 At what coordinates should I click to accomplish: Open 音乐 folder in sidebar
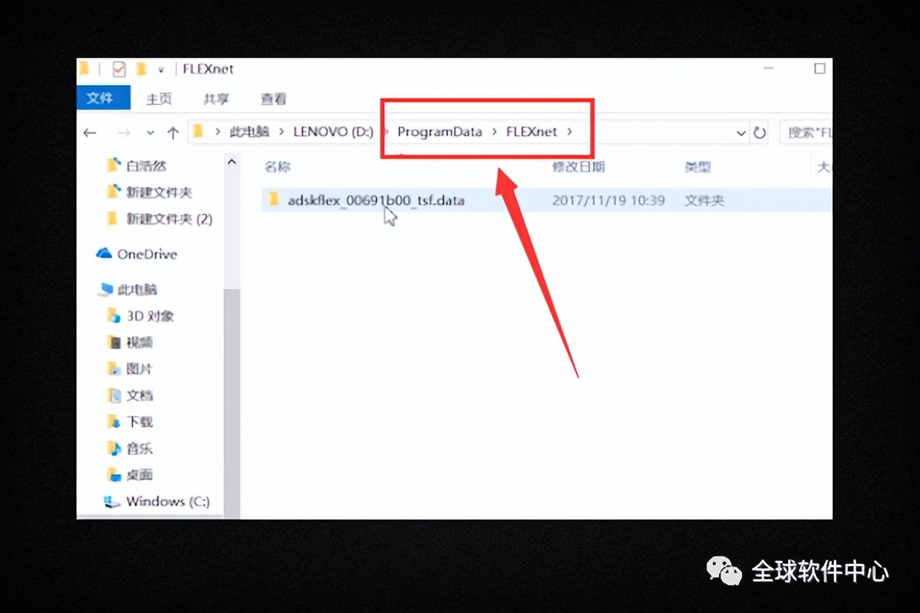click(x=140, y=448)
